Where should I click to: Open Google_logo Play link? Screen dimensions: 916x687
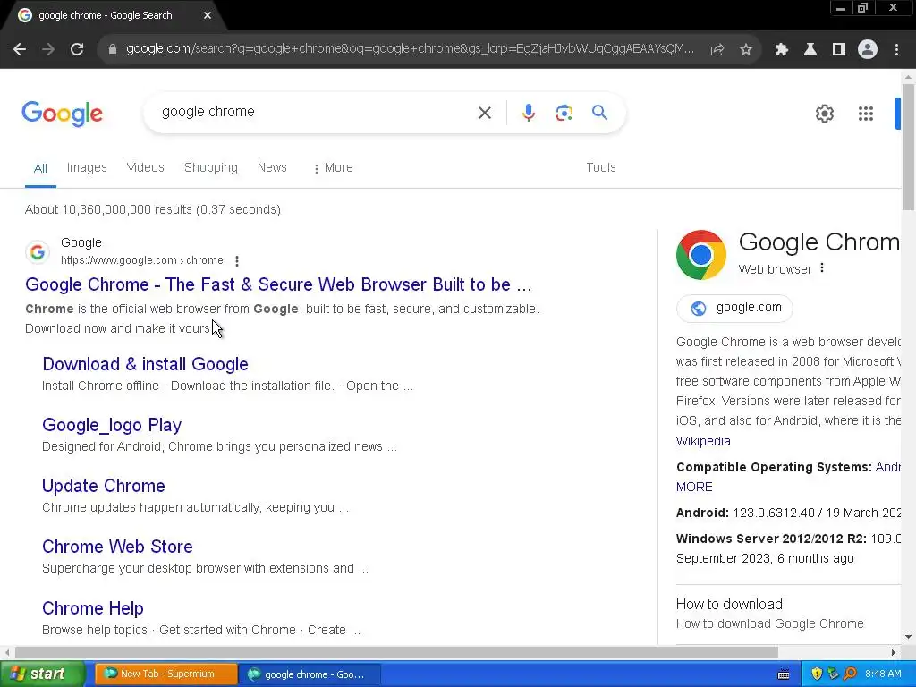112,425
